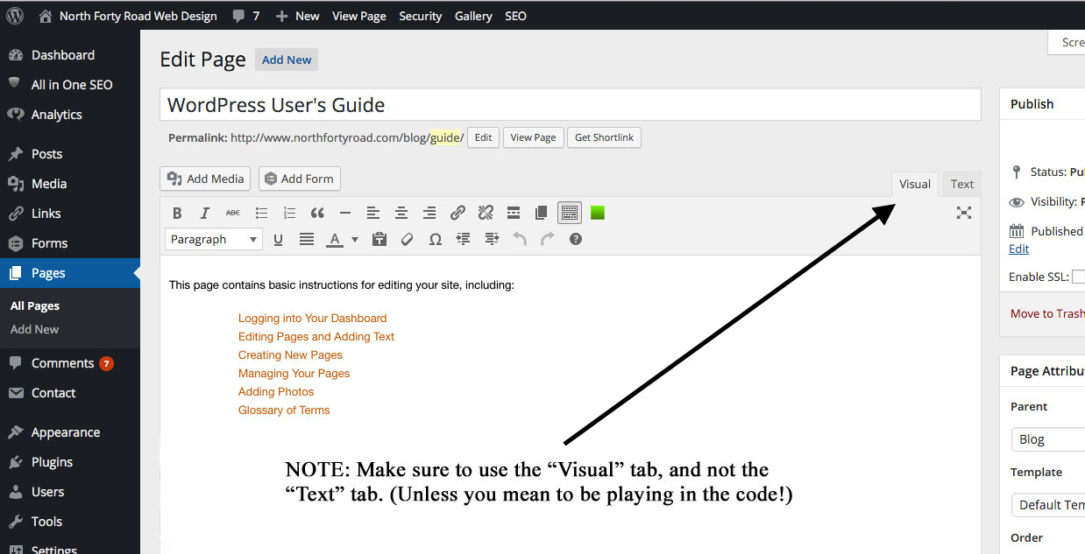Open keyboard shortcuts help icon
1085x554 pixels.
coord(576,239)
